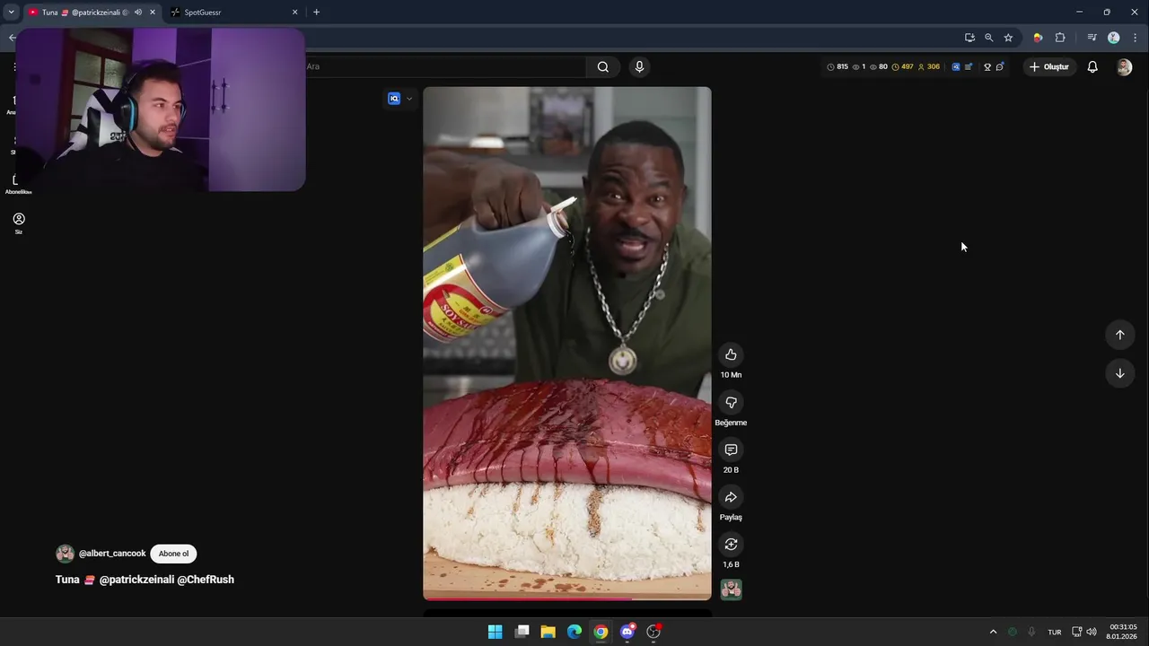This screenshot has height=646, width=1149.
Task: Show hidden system tray icons
Action: (x=993, y=632)
